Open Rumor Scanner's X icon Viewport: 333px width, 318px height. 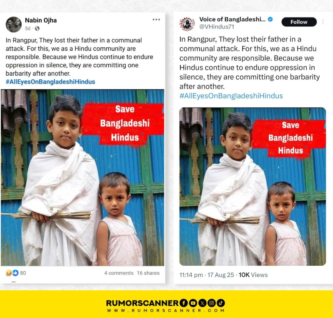pyautogui.click(x=202, y=303)
